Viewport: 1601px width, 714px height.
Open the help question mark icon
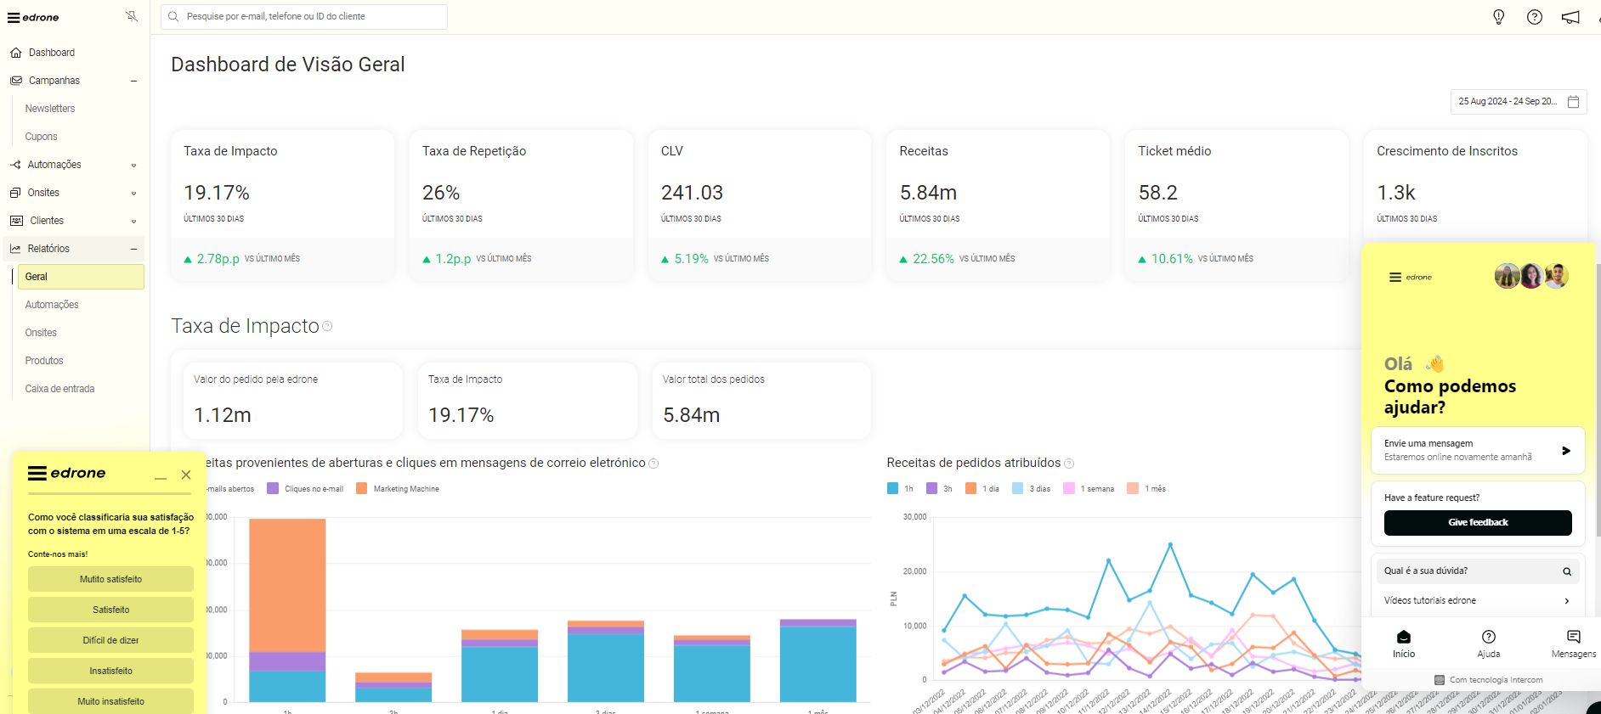pyautogui.click(x=1535, y=17)
